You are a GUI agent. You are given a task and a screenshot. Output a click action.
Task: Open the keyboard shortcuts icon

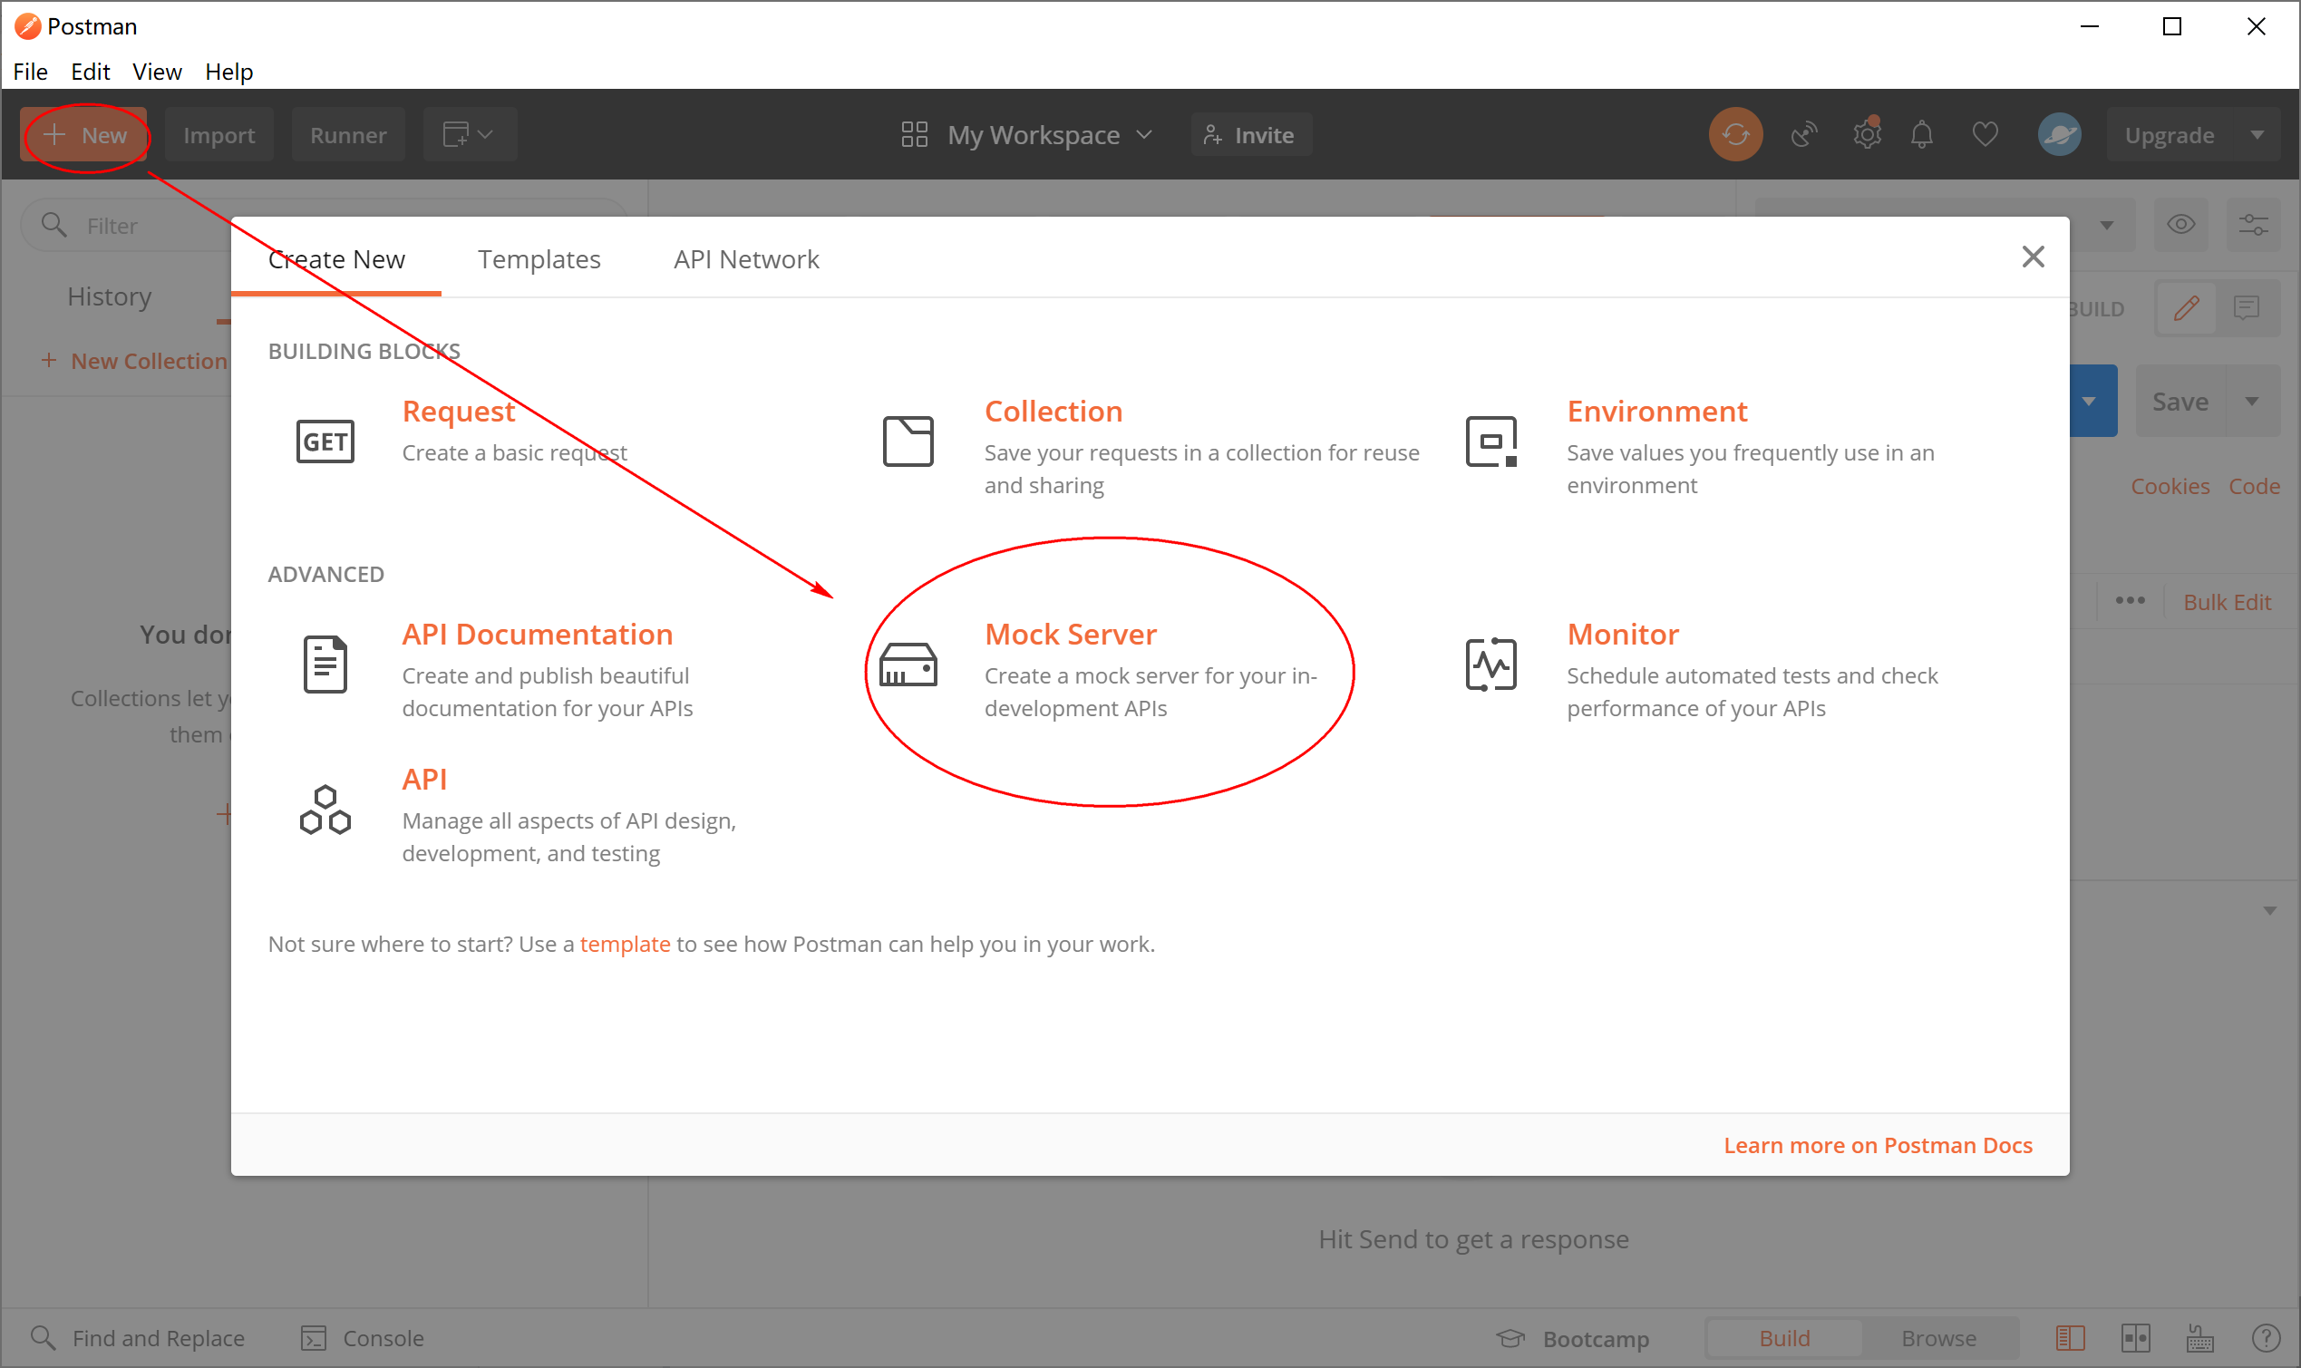coord(2199,1337)
